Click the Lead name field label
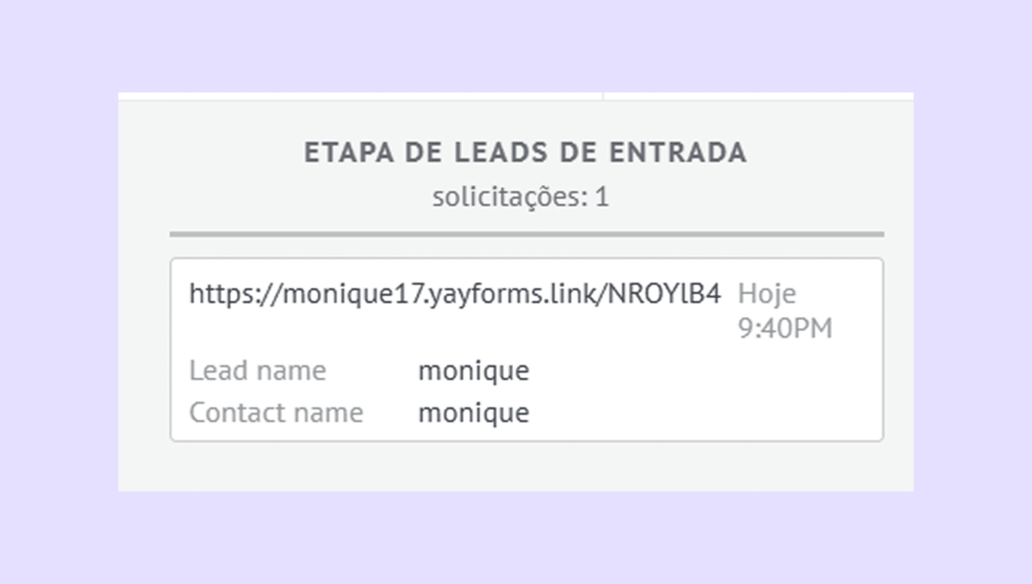Viewport: 1032px width, 584px height. coord(258,370)
